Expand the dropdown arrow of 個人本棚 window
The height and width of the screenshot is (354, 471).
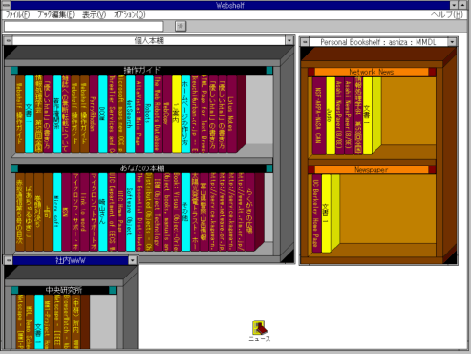pyautogui.click(x=289, y=40)
